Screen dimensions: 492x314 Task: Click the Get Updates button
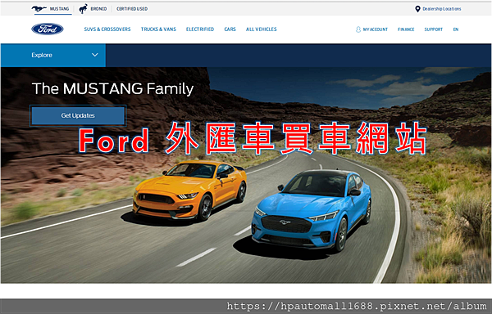tap(78, 116)
